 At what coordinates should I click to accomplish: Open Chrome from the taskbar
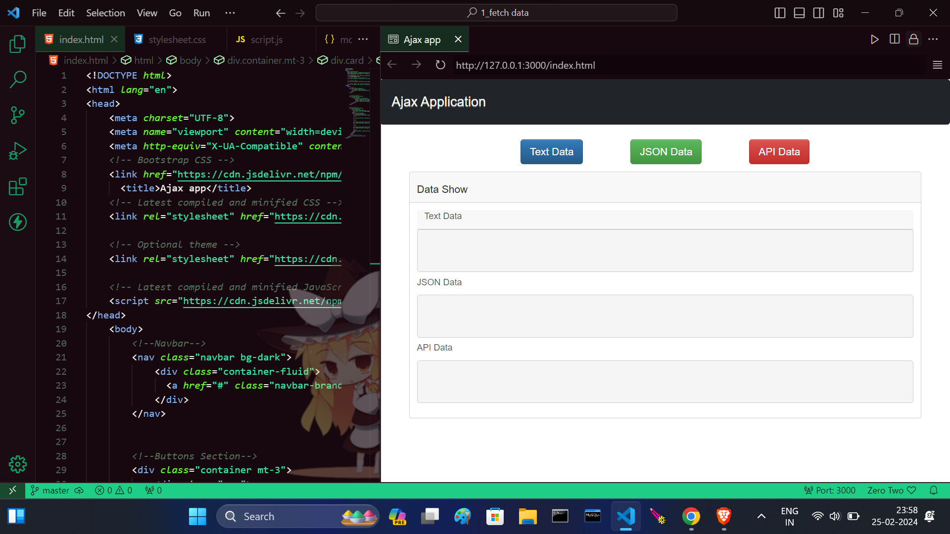pos(691,516)
